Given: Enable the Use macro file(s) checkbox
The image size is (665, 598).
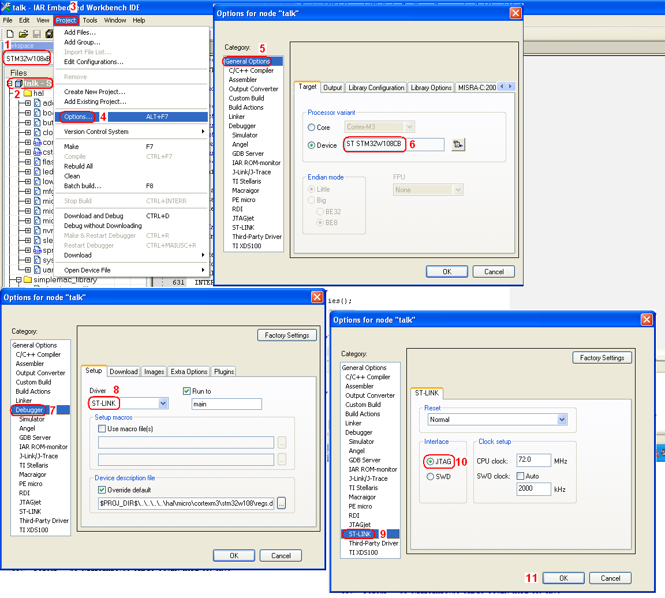Looking at the screenshot, I should [x=102, y=429].
